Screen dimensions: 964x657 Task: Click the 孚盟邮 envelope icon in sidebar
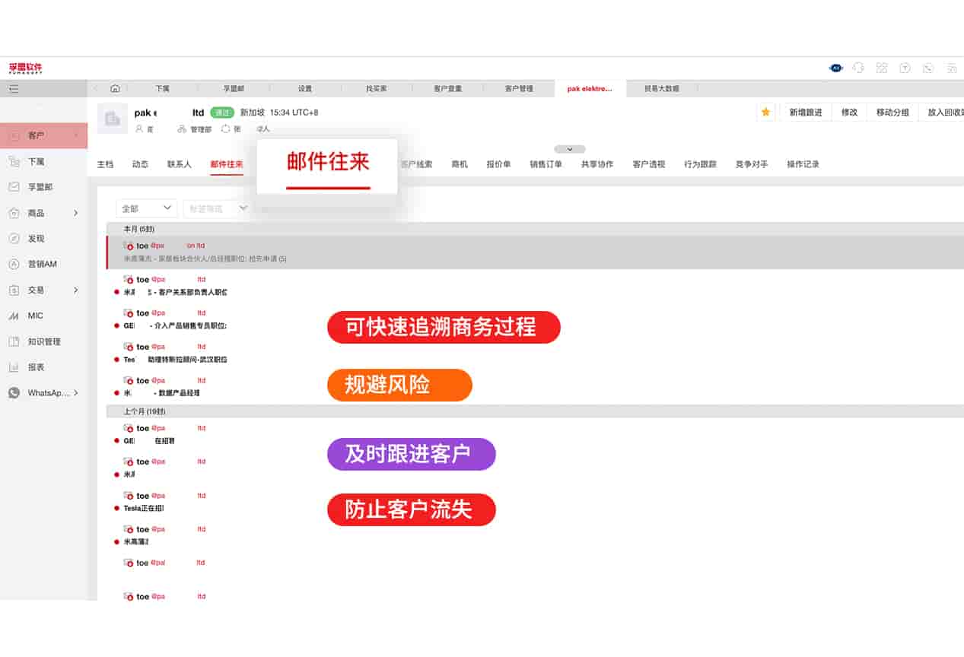(14, 187)
